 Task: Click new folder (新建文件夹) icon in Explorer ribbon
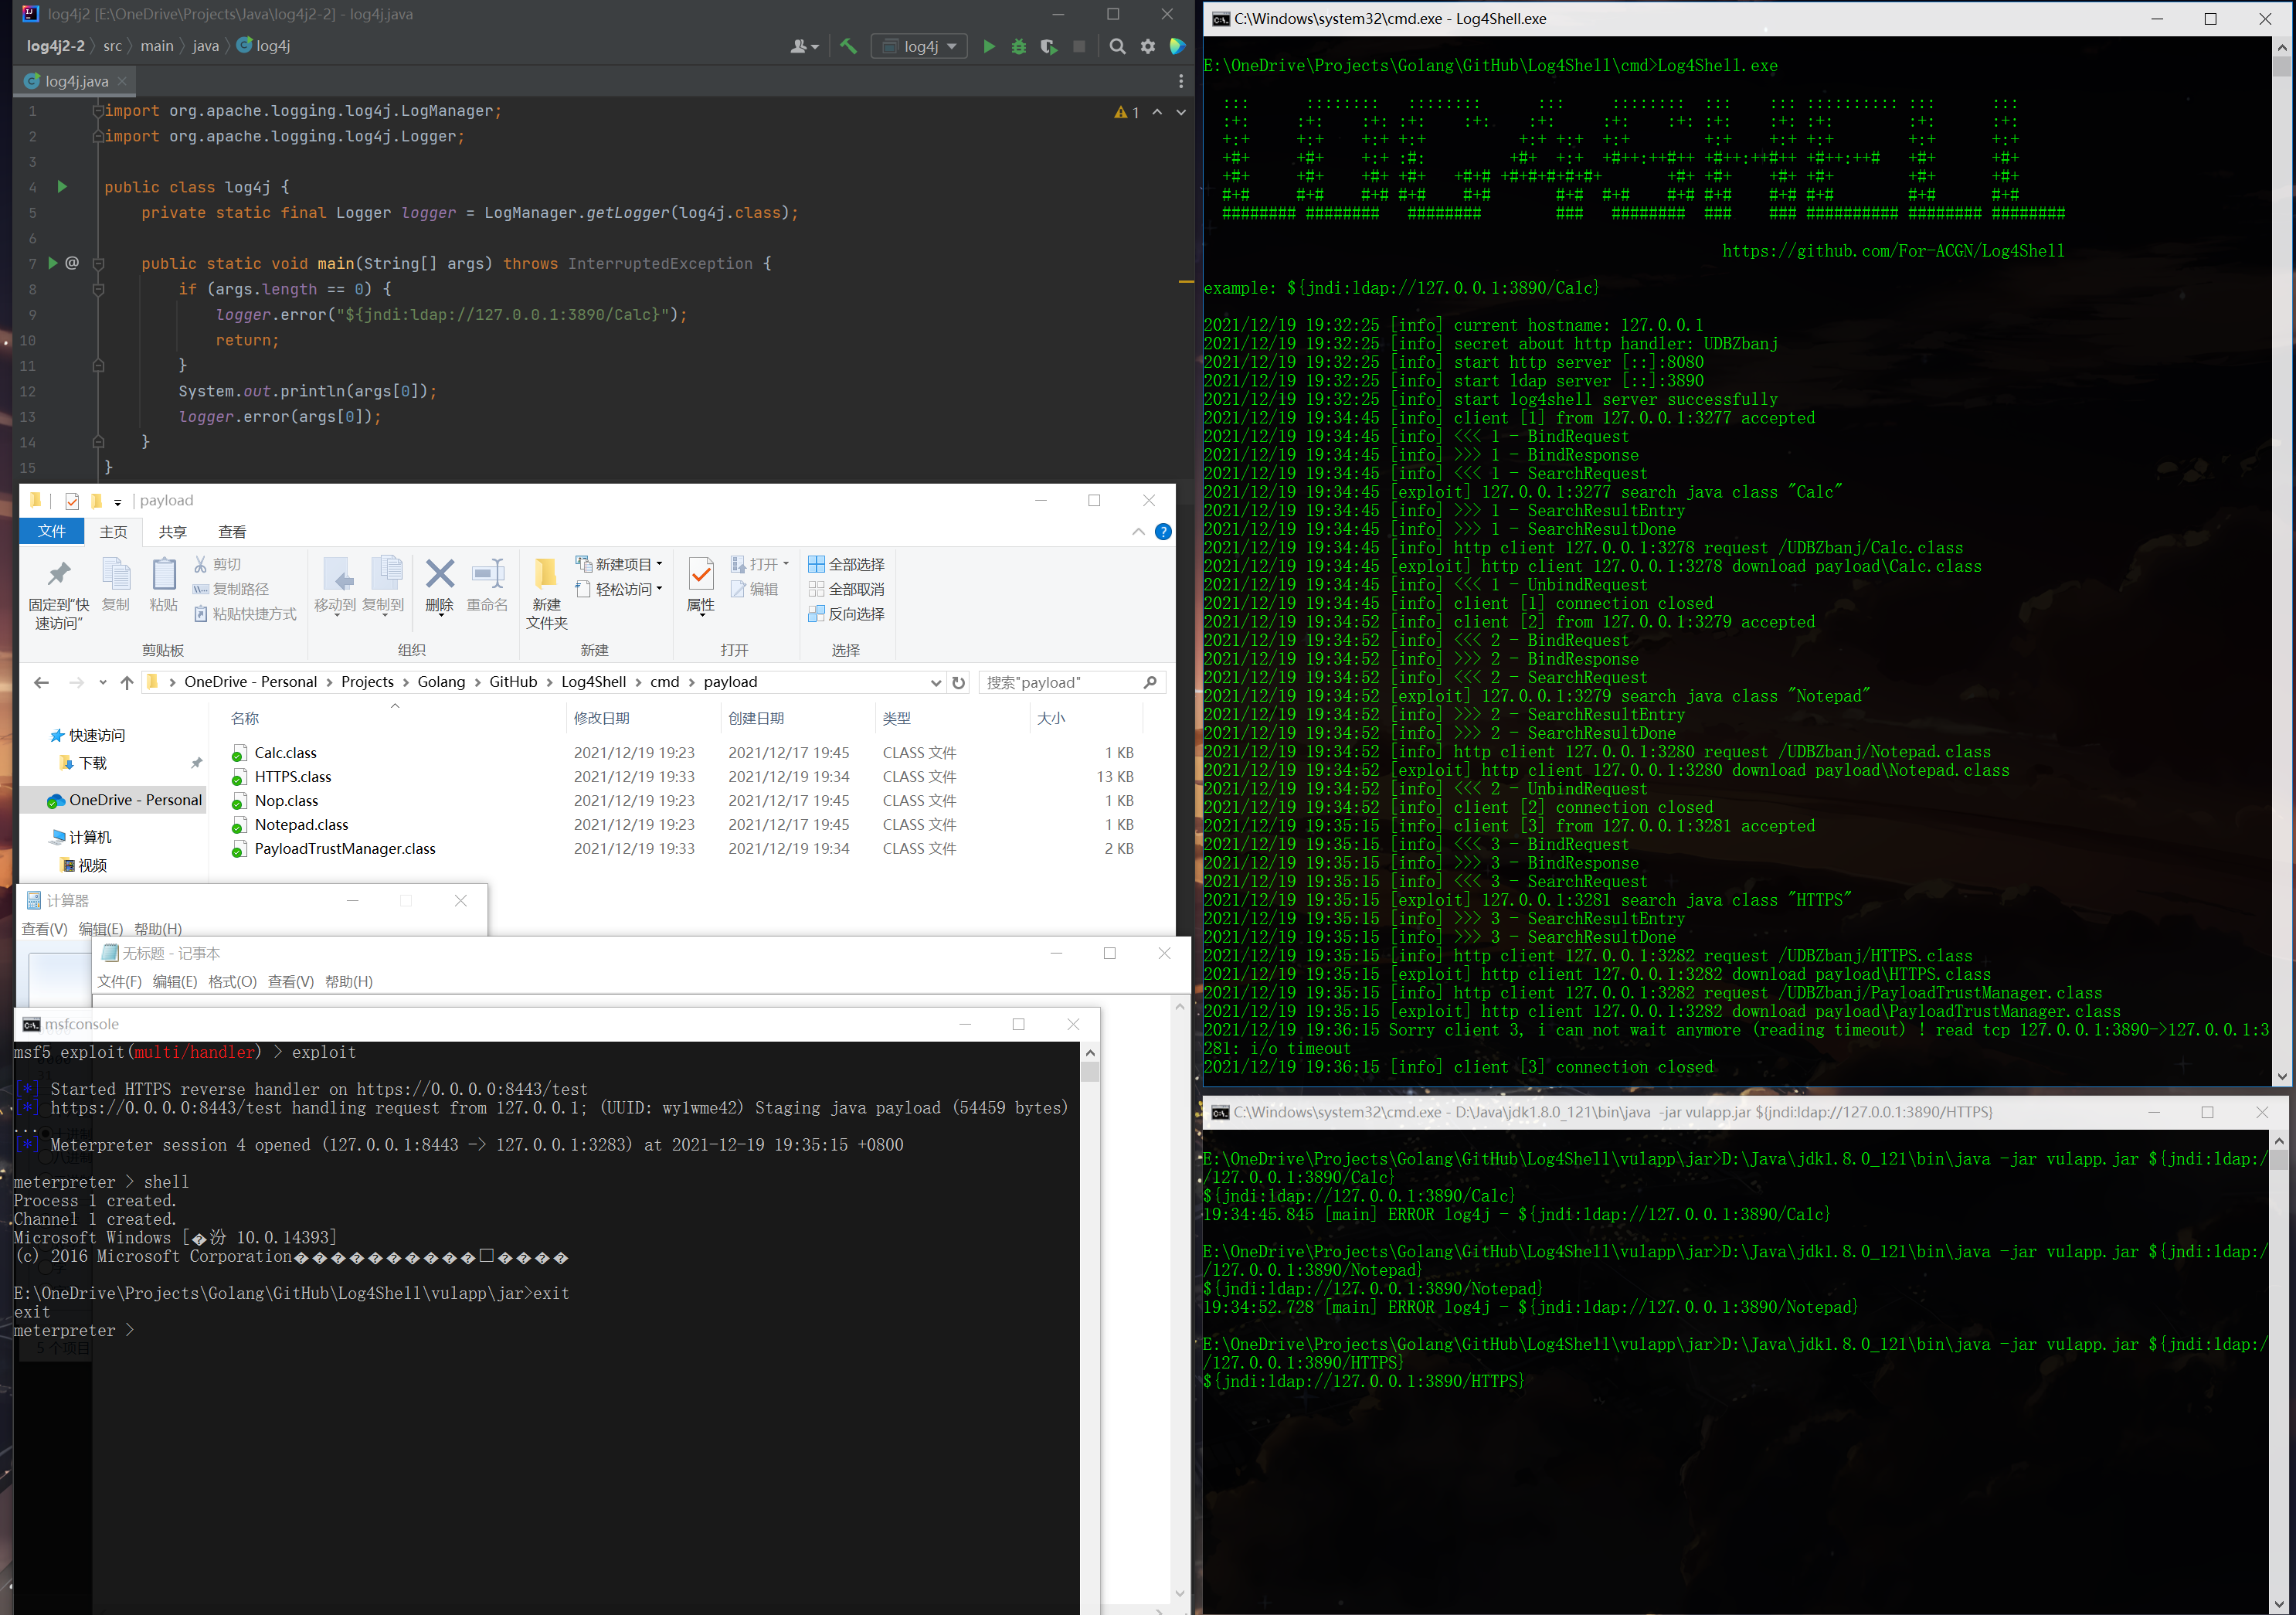point(546,592)
